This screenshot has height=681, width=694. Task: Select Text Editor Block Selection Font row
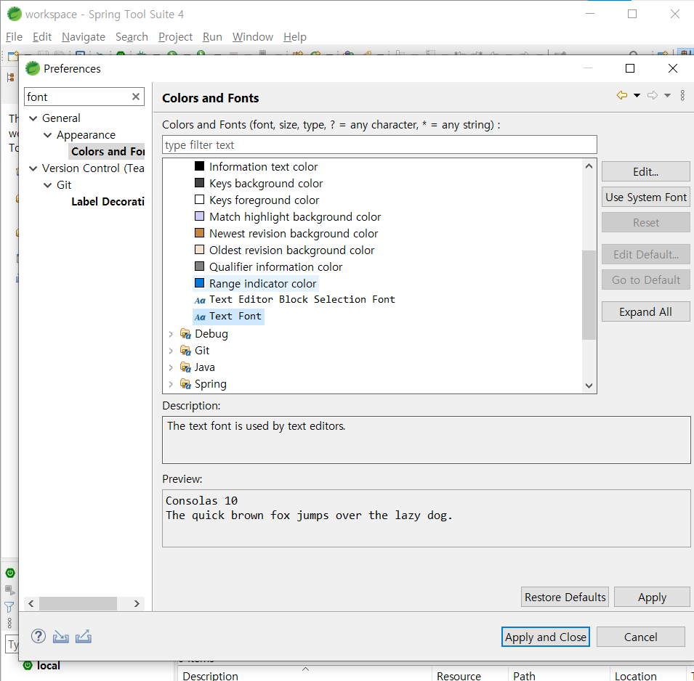pos(294,300)
